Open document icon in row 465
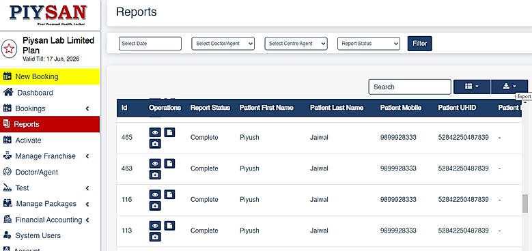 (169, 132)
